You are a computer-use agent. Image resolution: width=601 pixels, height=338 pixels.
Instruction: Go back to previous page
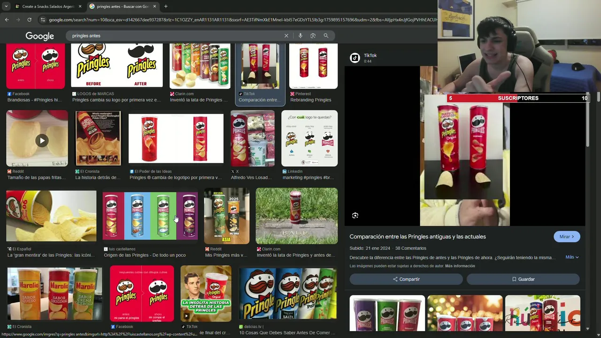point(7,20)
